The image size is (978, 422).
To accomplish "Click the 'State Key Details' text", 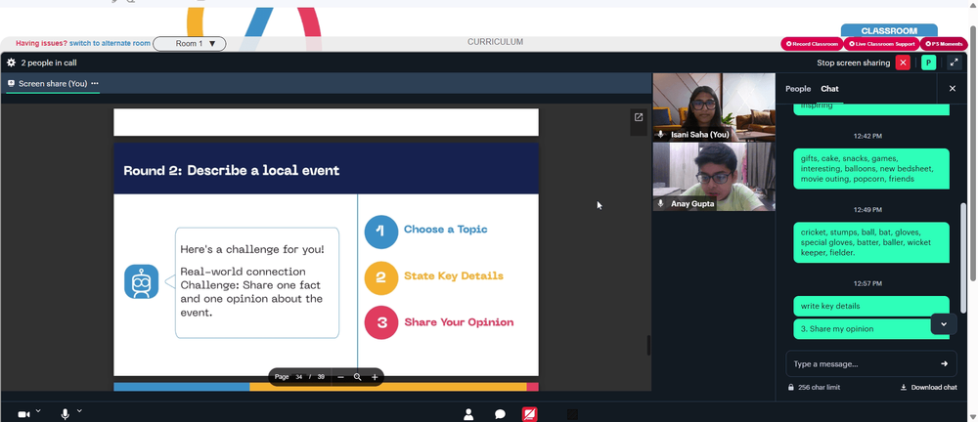I will 454,276.
